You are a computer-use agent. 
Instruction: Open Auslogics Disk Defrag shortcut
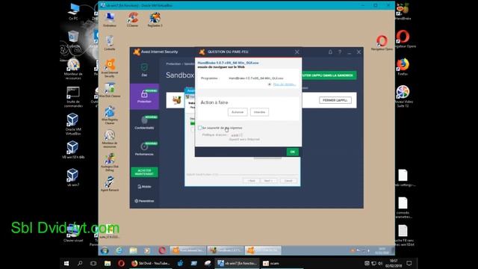[x=110, y=162]
